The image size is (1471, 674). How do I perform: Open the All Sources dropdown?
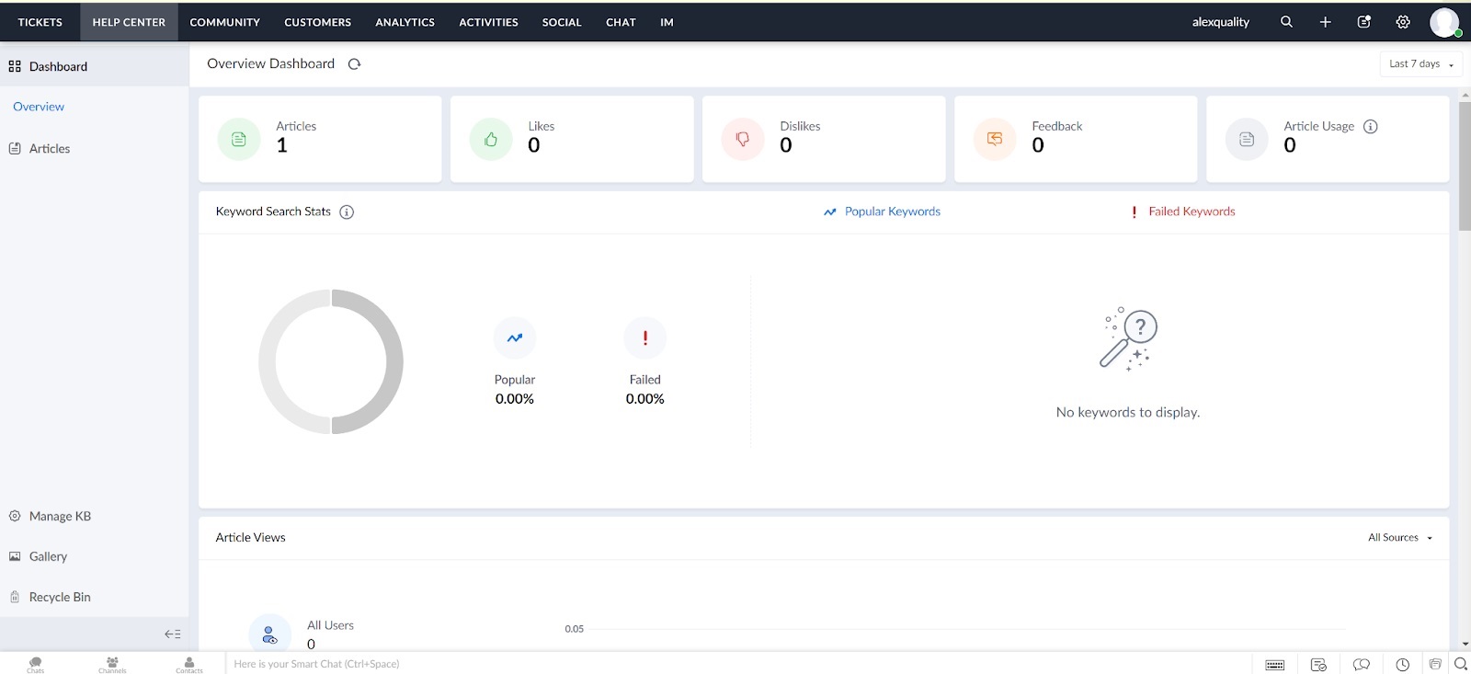(1399, 538)
